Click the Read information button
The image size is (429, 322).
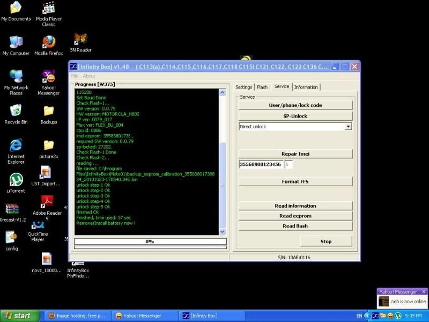pyautogui.click(x=295, y=206)
